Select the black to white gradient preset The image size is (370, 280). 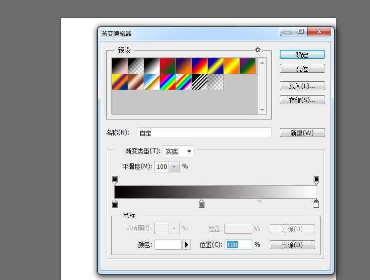[152, 66]
